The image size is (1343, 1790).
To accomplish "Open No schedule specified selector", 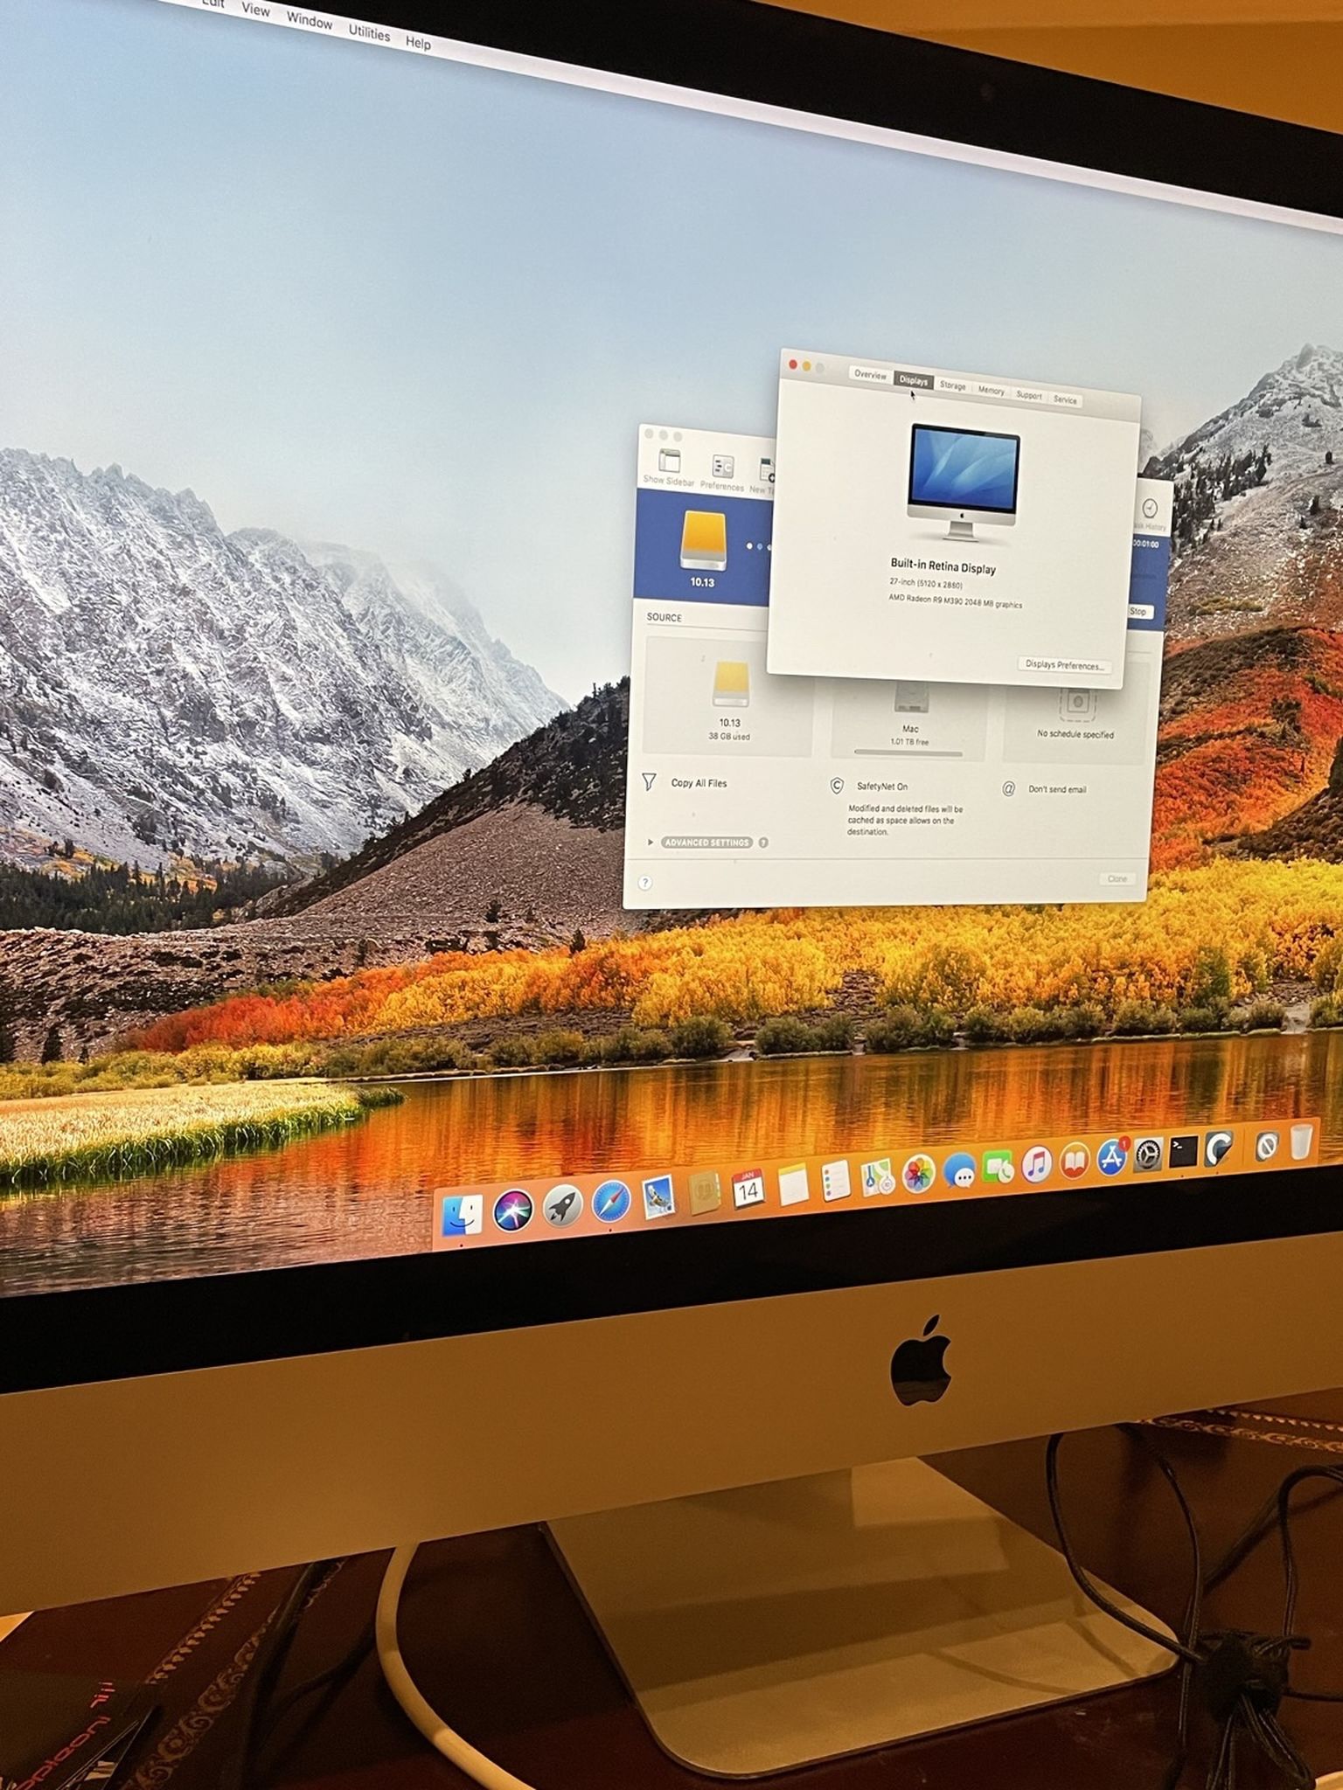I will (x=1075, y=725).
